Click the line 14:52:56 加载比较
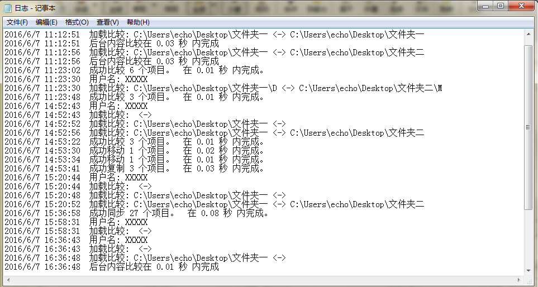 coord(214,133)
